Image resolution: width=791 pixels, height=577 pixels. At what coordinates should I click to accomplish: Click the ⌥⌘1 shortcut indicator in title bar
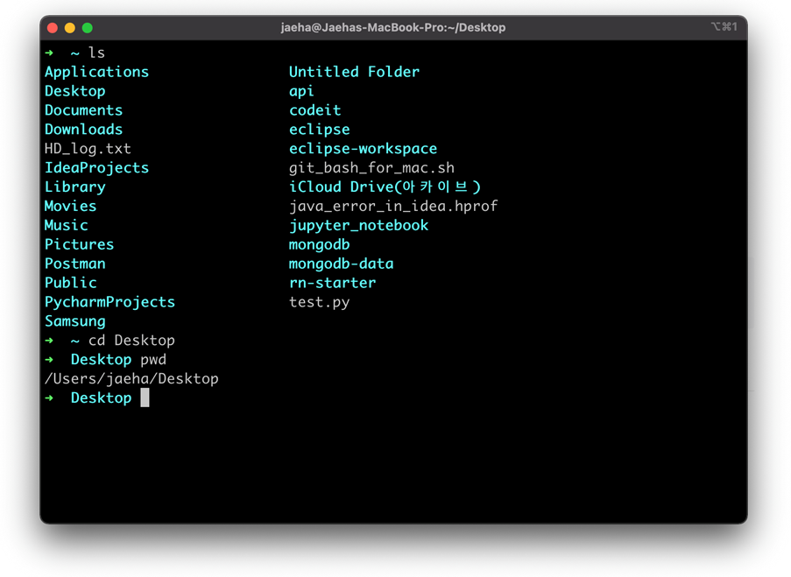coord(724,27)
